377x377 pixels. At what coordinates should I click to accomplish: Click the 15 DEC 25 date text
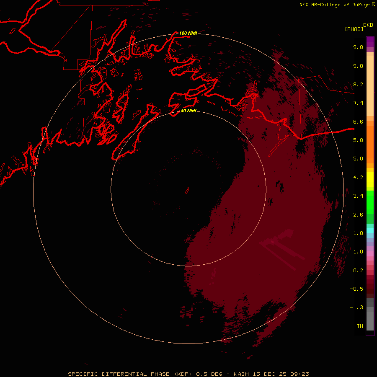270,374
